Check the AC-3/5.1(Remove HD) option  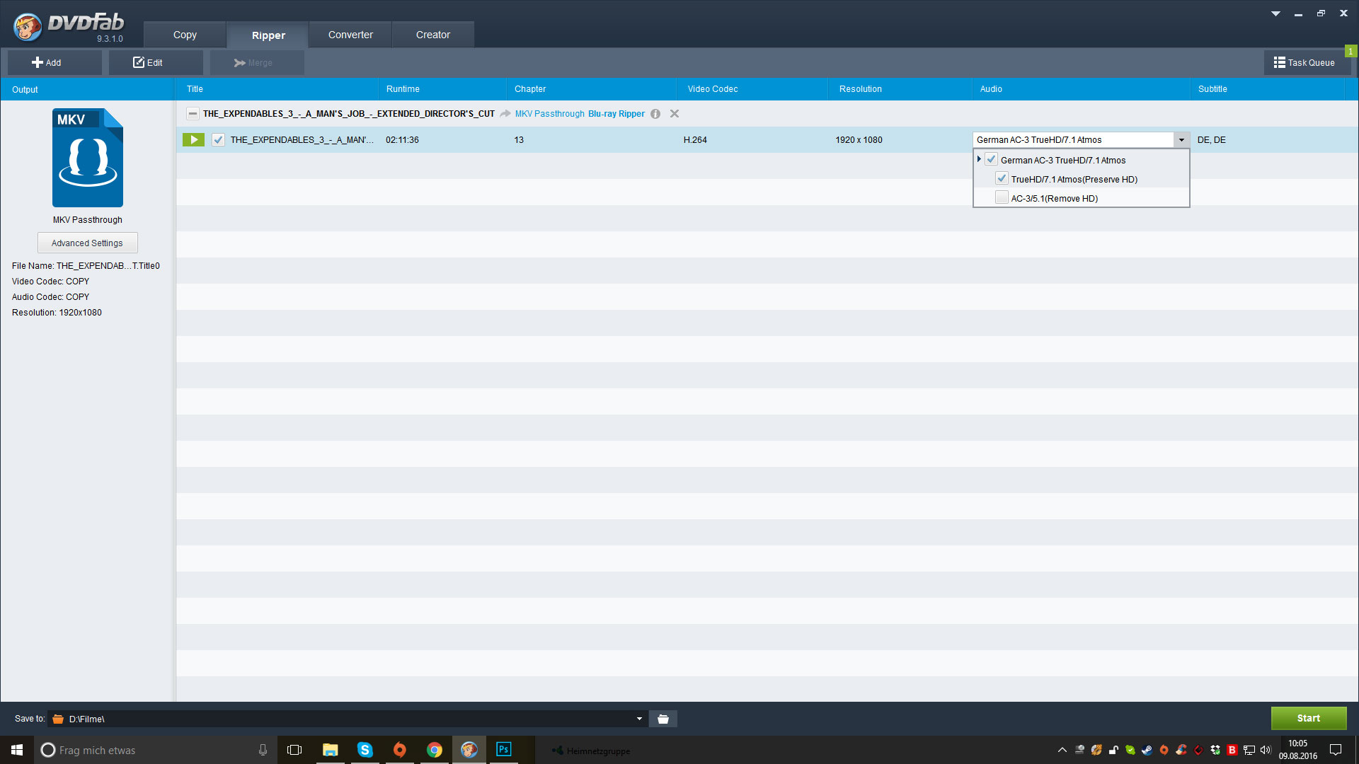click(1002, 198)
